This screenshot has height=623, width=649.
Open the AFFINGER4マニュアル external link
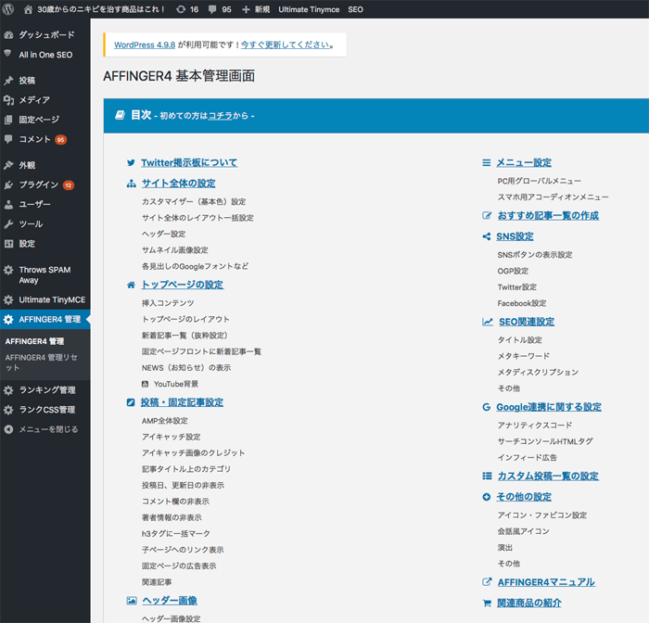coord(546,582)
